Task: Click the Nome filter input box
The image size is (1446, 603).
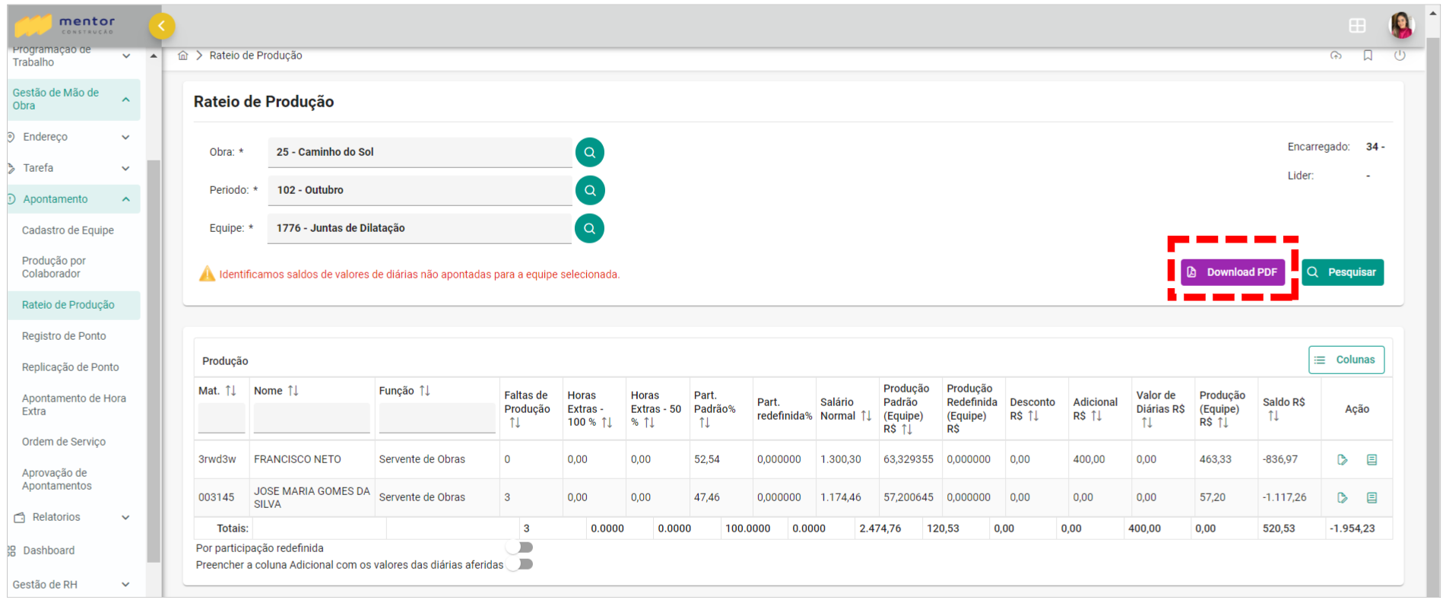Action: pyautogui.click(x=312, y=418)
